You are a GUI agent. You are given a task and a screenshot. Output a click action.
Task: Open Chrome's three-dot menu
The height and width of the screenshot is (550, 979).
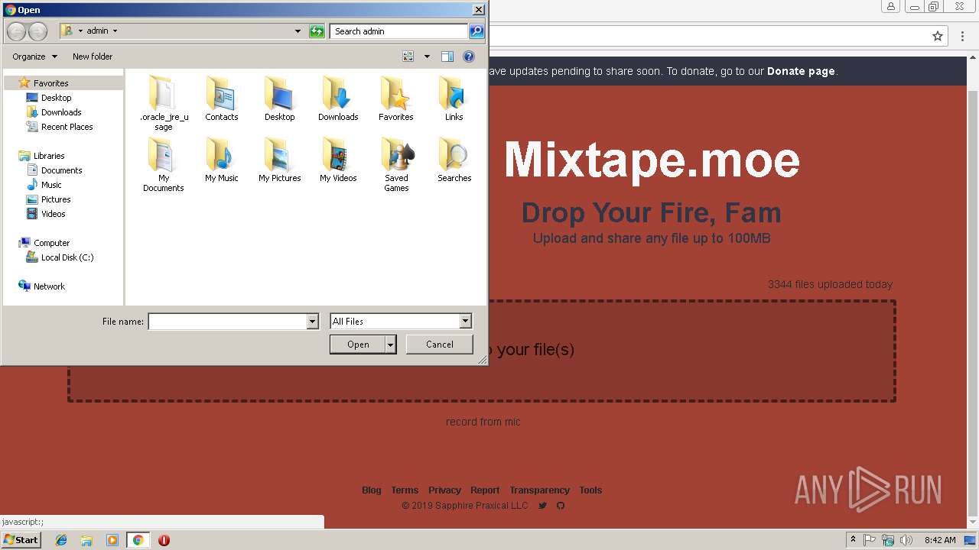(961, 36)
